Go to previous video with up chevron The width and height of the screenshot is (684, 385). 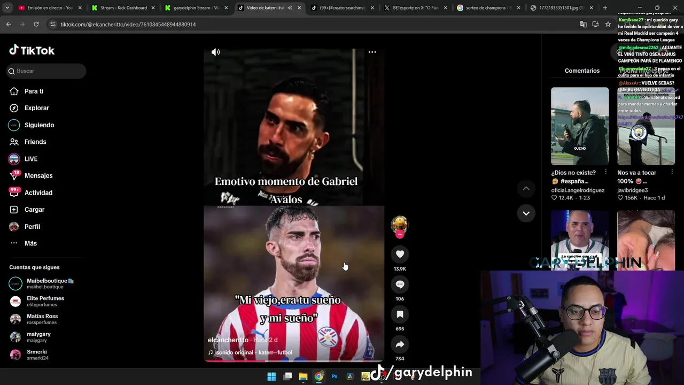click(526, 188)
